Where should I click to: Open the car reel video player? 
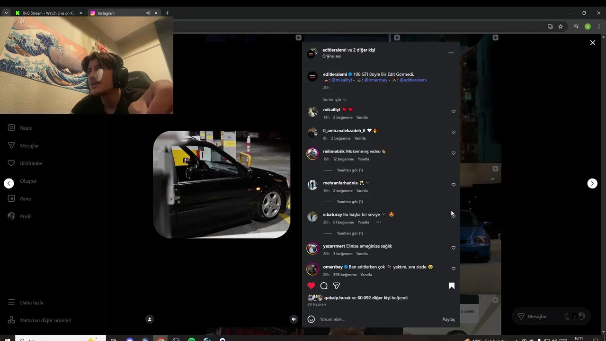pyautogui.click(x=222, y=184)
